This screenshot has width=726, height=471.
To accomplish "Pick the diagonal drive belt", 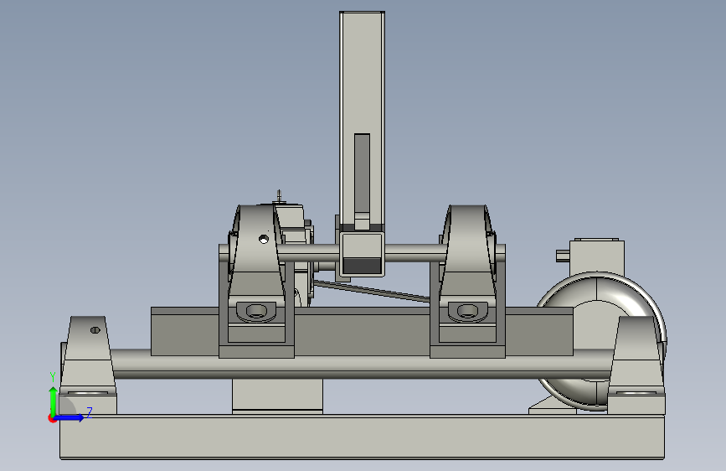I will tap(371, 291).
